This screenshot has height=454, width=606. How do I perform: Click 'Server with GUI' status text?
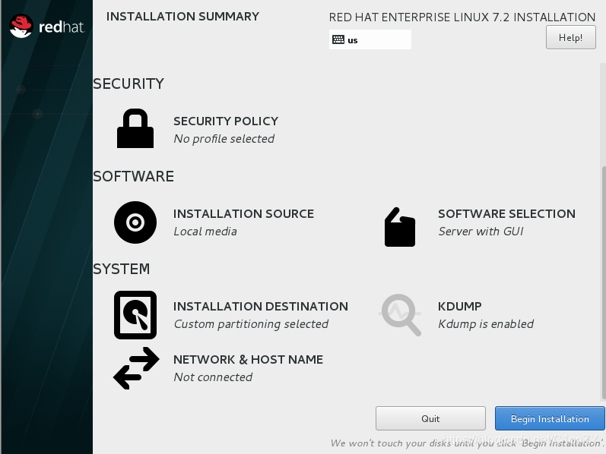481,232
